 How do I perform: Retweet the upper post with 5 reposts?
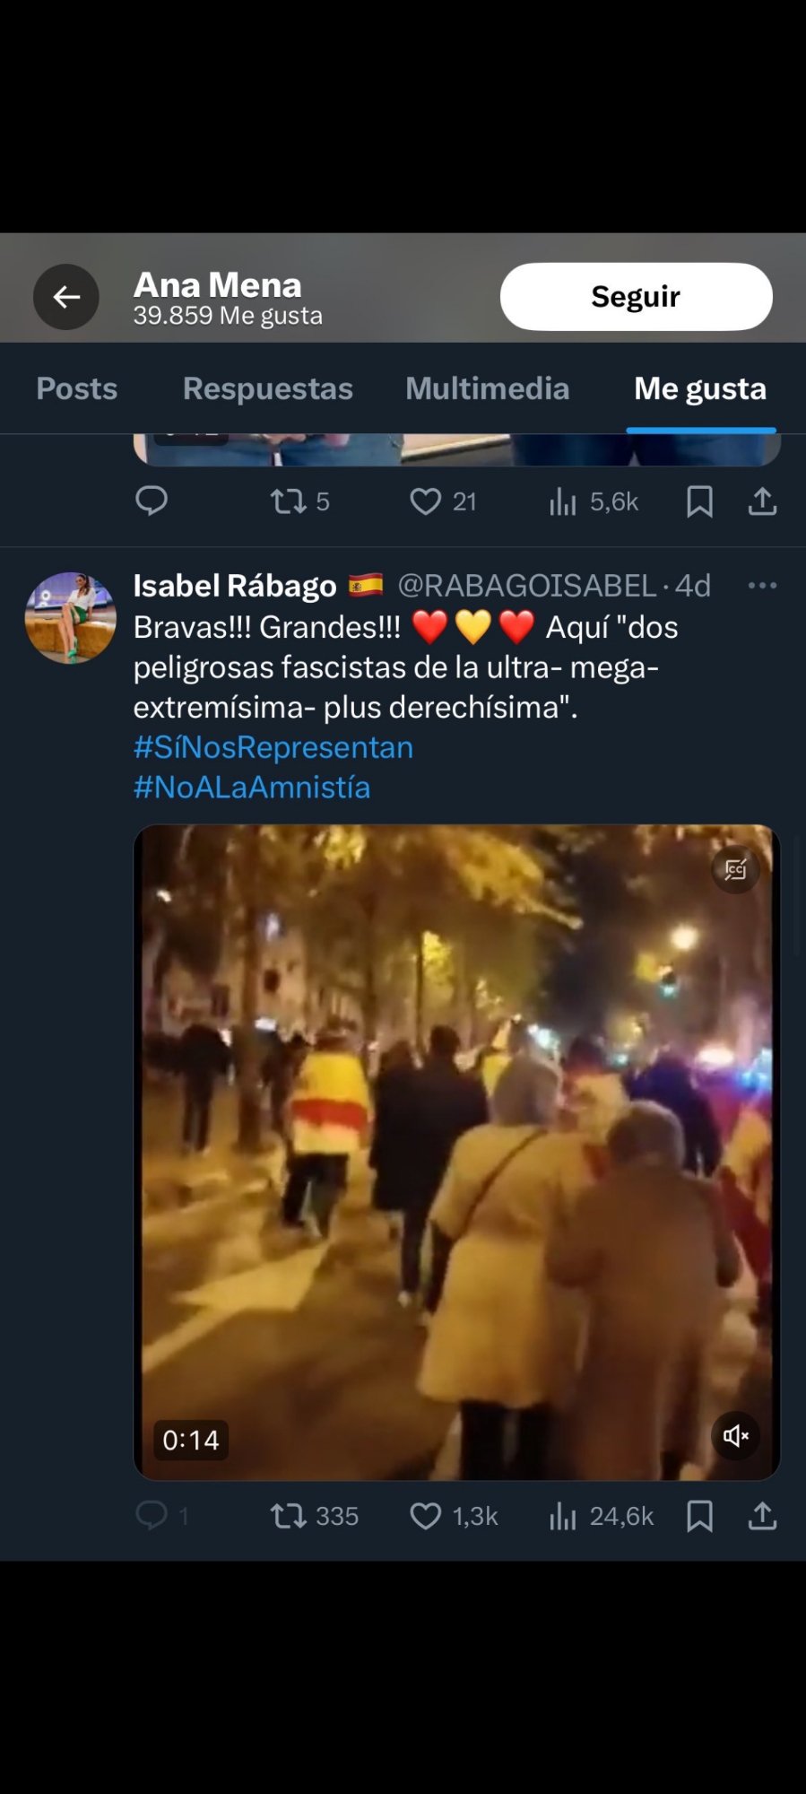[289, 501]
